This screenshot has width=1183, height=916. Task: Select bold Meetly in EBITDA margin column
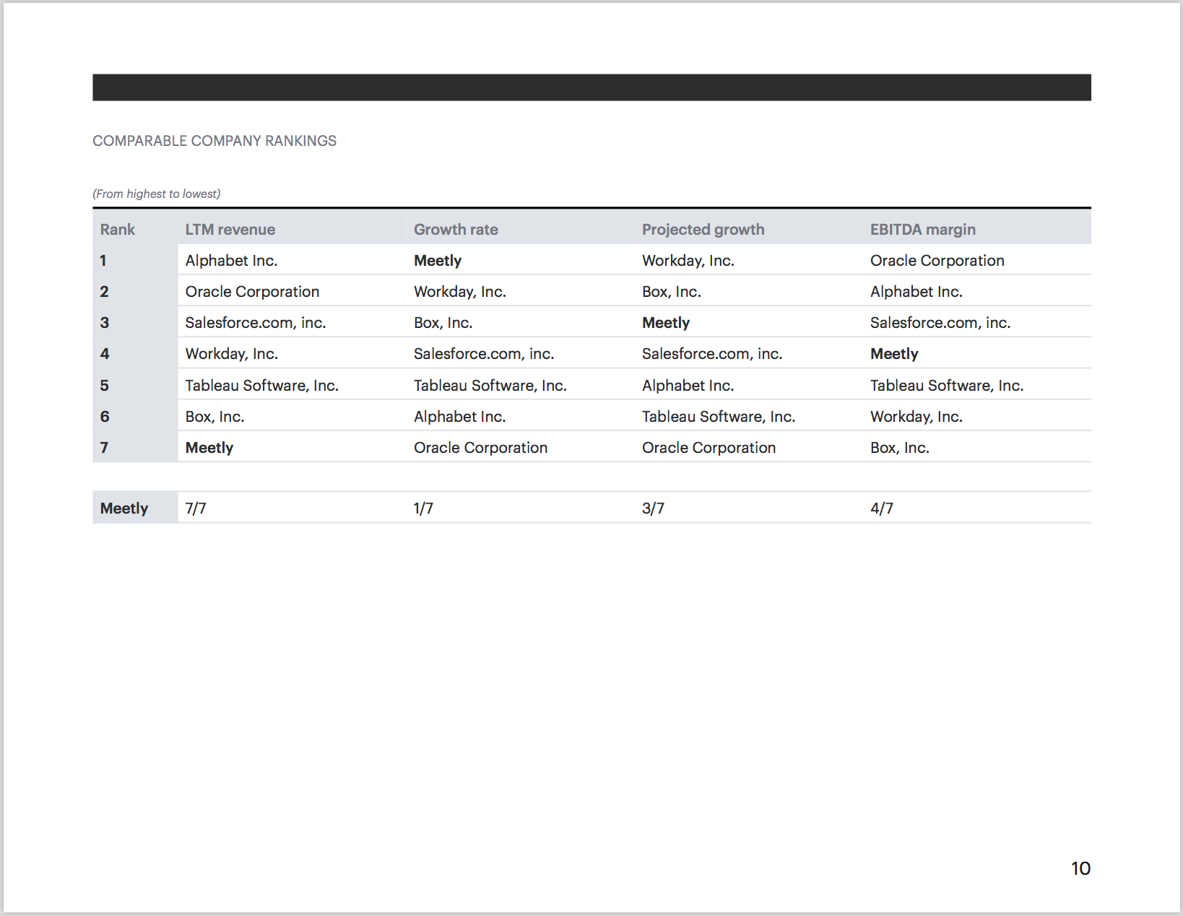click(x=894, y=354)
